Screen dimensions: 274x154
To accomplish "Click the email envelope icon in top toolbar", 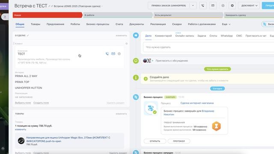I will tap(213, 6).
